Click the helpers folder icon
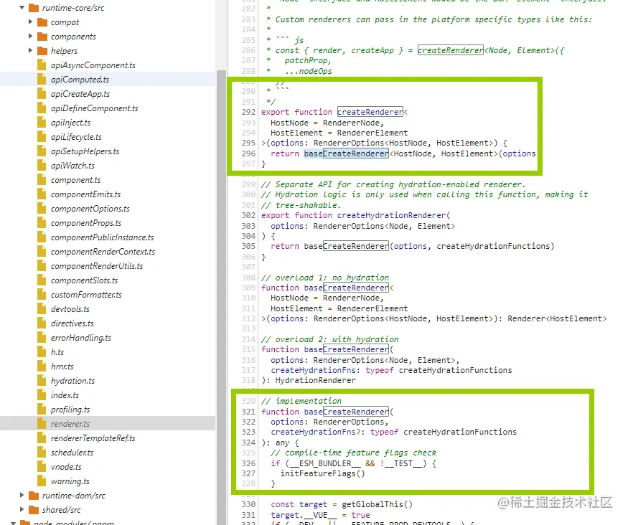Viewport: 628px width, 525px height. (x=42, y=51)
